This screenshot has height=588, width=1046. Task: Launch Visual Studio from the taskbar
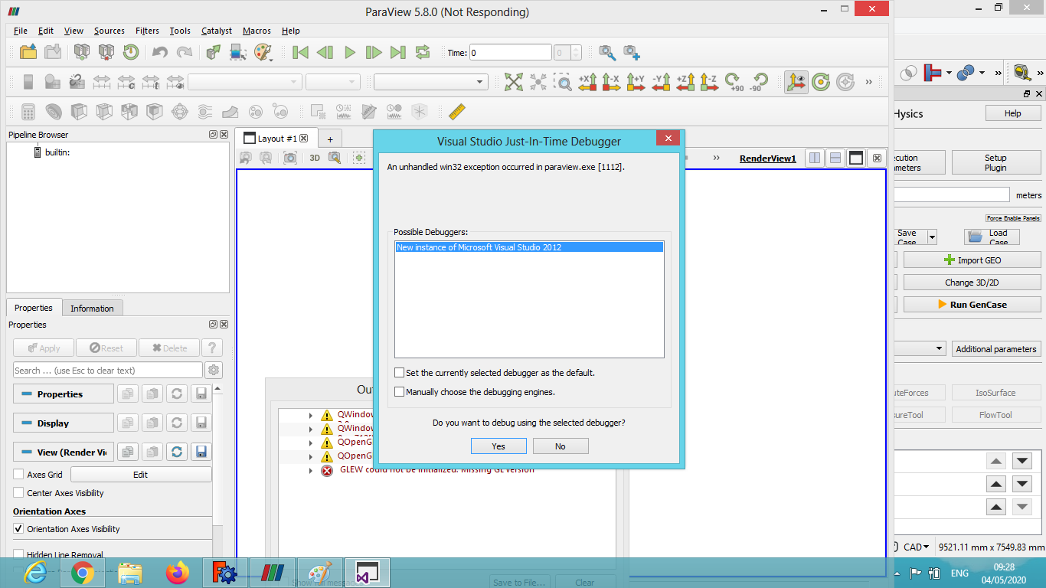point(367,572)
